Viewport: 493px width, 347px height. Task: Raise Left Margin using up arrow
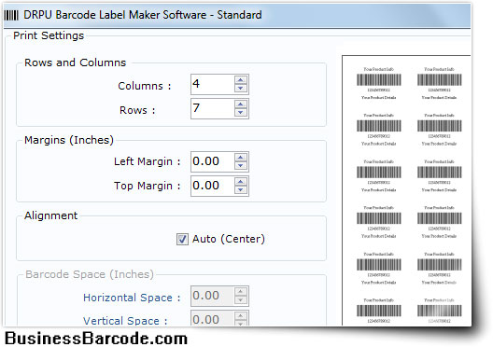click(x=241, y=158)
